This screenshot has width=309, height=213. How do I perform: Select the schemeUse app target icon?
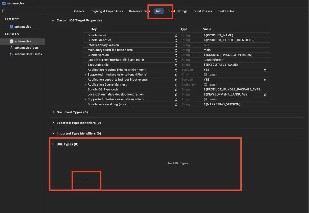click(x=11, y=41)
